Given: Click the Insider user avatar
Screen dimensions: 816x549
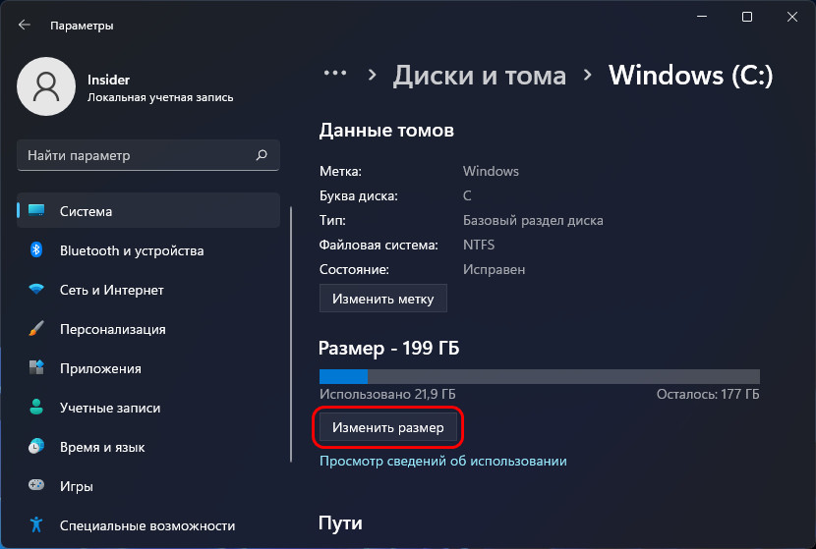Looking at the screenshot, I should (x=46, y=86).
